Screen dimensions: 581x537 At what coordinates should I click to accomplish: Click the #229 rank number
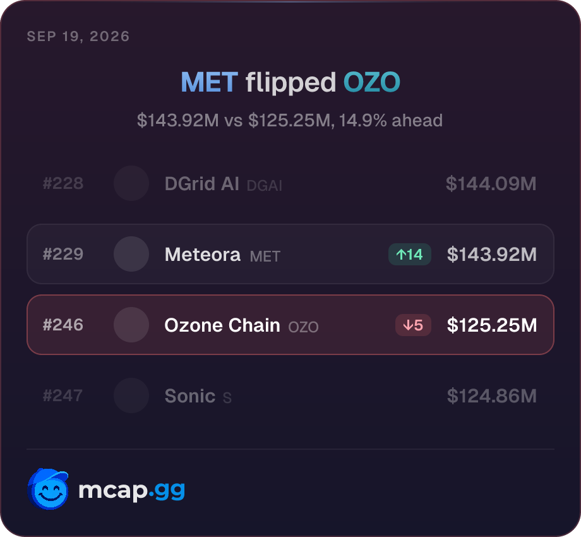pos(63,254)
